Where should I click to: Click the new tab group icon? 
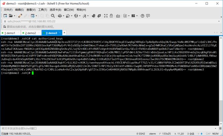(125, 16)
